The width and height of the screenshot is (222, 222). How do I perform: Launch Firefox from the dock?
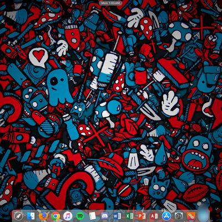pos(43,216)
